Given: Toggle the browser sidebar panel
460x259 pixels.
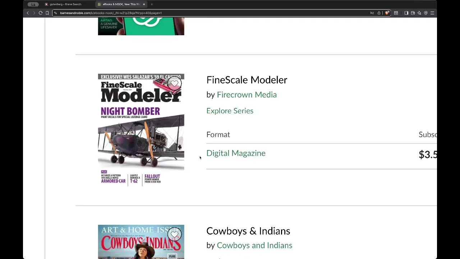Looking at the screenshot, I should pyautogui.click(x=406, y=13).
